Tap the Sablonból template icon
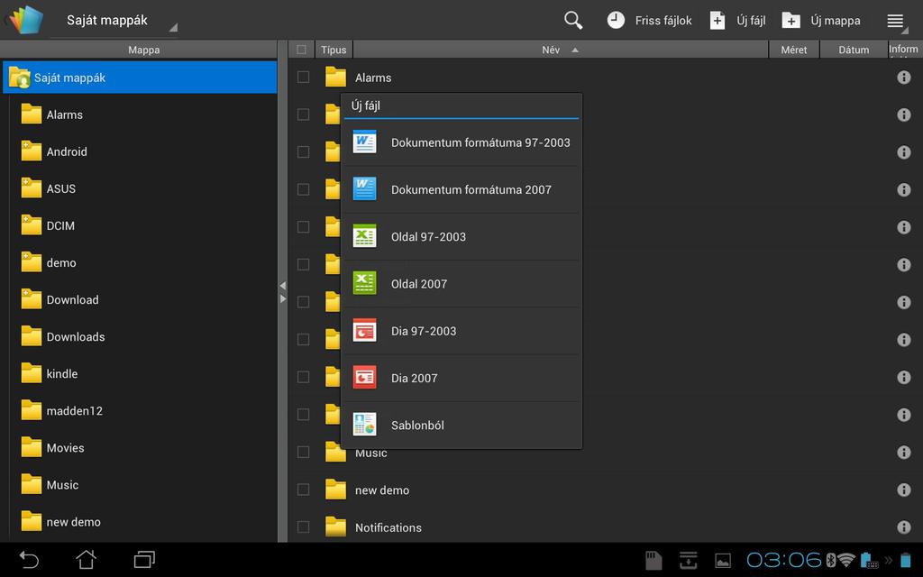 pyautogui.click(x=364, y=425)
